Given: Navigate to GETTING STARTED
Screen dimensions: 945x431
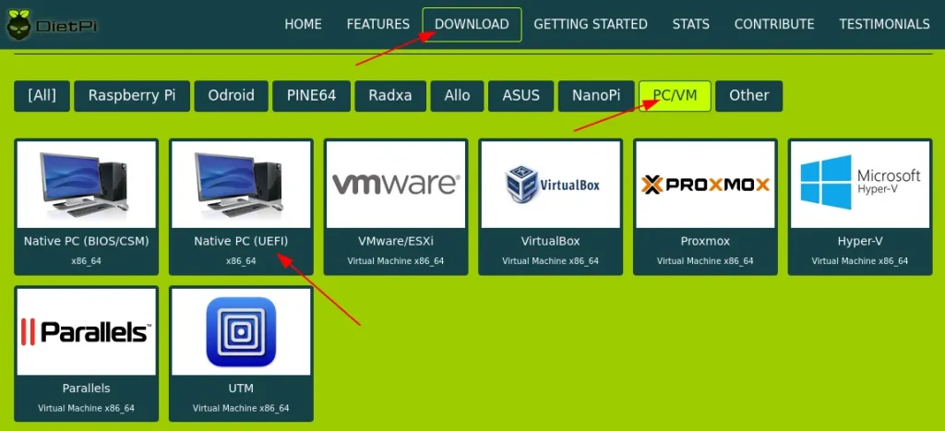Looking at the screenshot, I should [x=591, y=25].
